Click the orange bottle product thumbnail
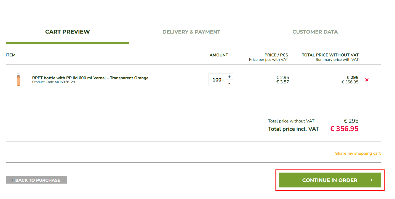395x199 pixels. [18, 80]
